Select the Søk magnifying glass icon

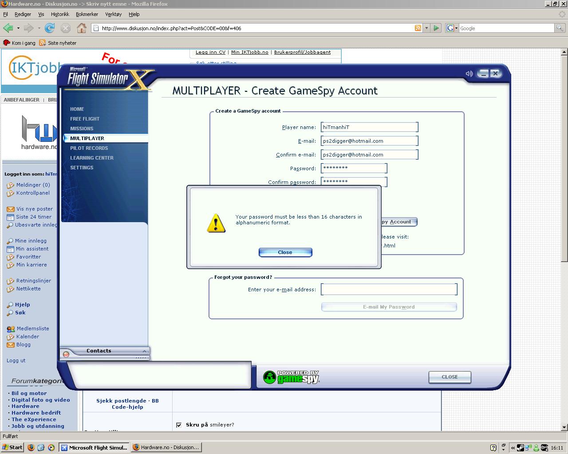pos(9,313)
